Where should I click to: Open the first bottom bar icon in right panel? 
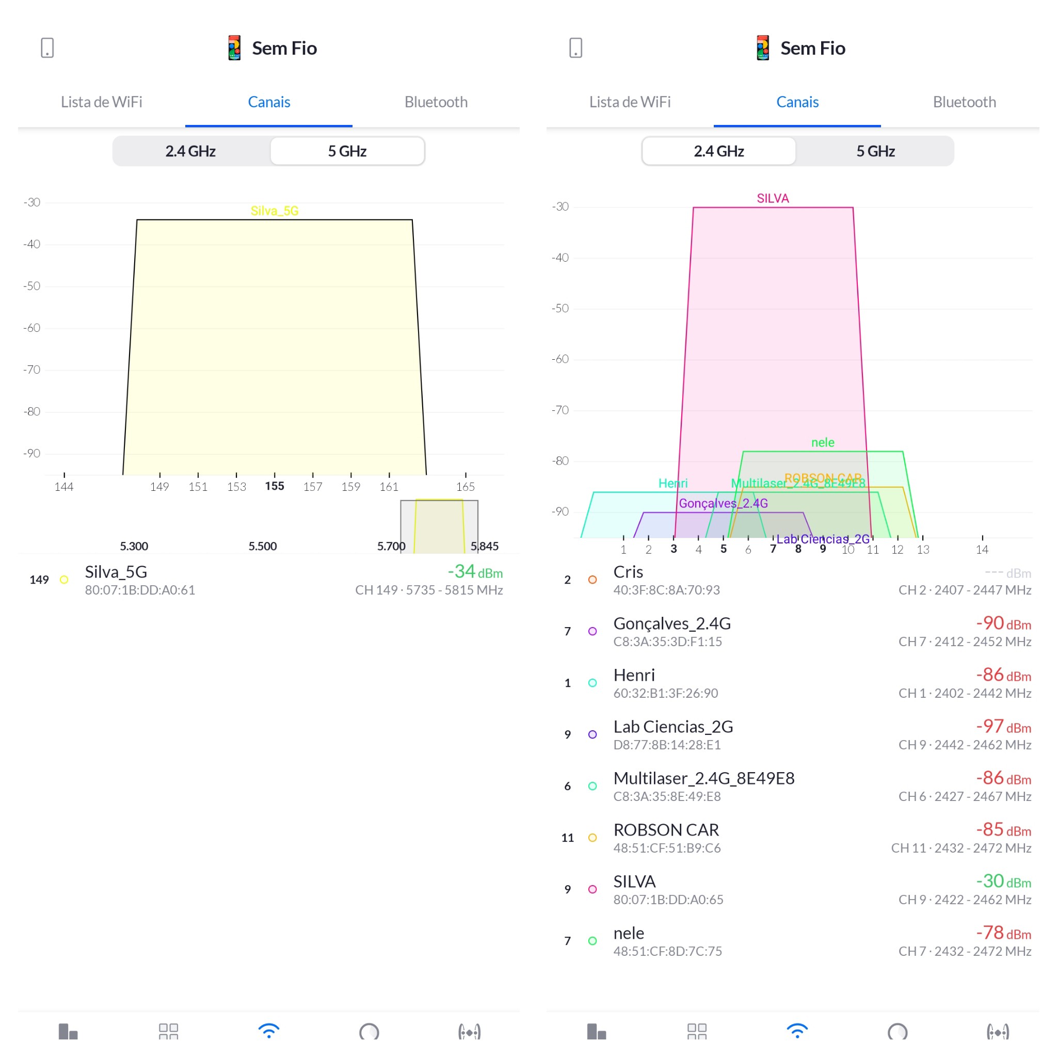coord(596,1031)
